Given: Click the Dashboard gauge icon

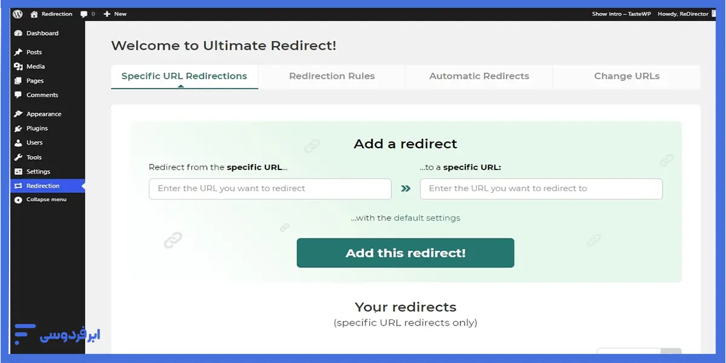Looking at the screenshot, I should pyautogui.click(x=18, y=33).
